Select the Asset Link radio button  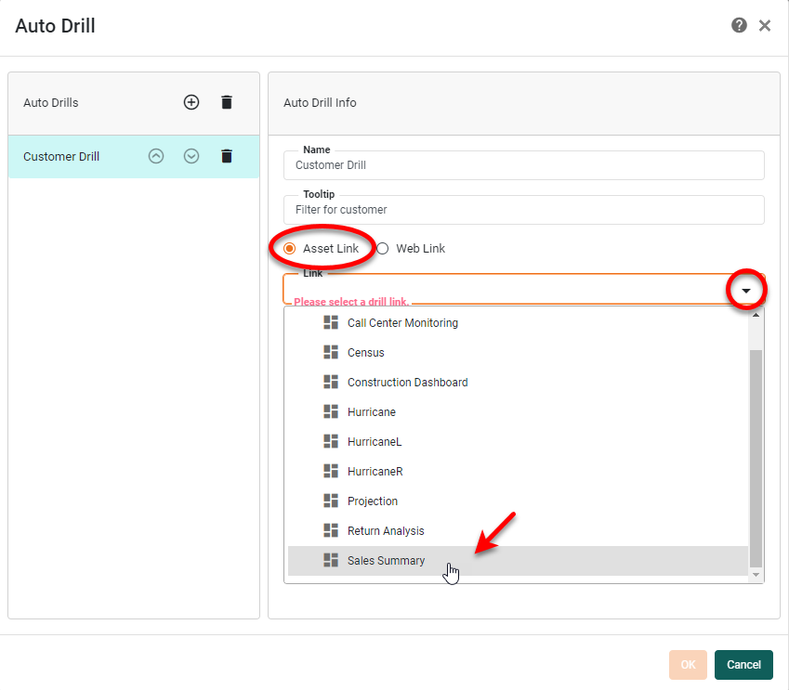point(291,248)
